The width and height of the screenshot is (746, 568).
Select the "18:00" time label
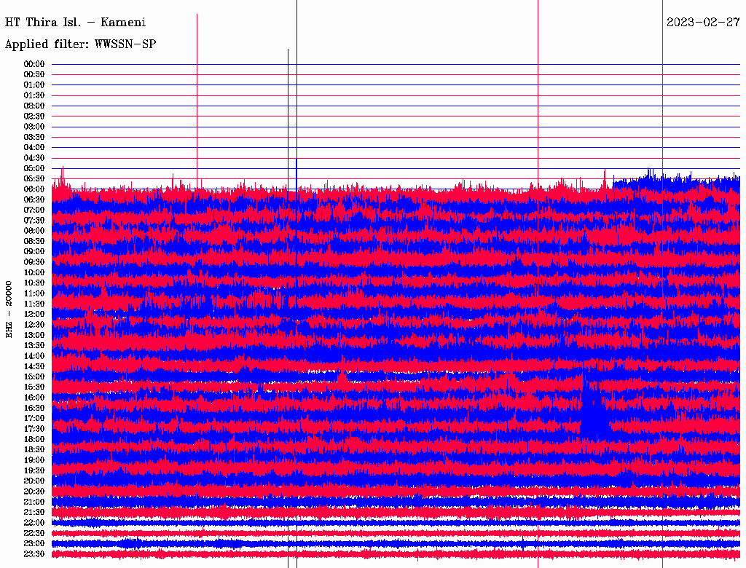coord(34,440)
